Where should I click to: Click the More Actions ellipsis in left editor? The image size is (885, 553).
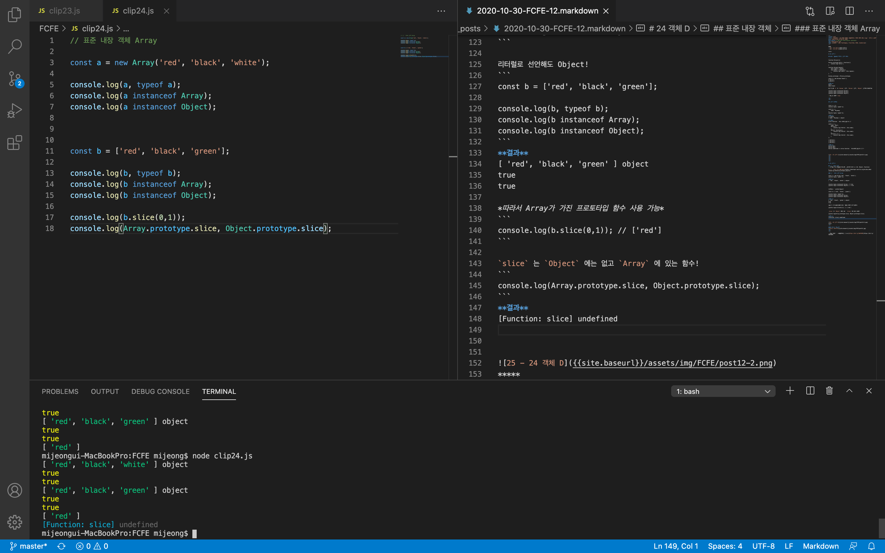pyautogui.click(x=441, y=11)
